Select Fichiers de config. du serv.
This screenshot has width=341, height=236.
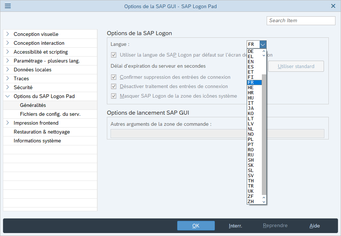coord(50,114)
